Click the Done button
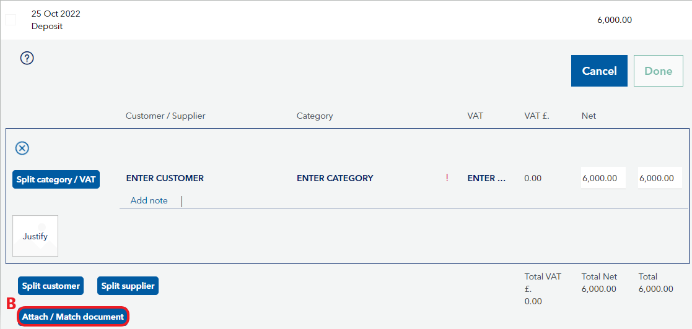The image size is (692, 329). 659,71
